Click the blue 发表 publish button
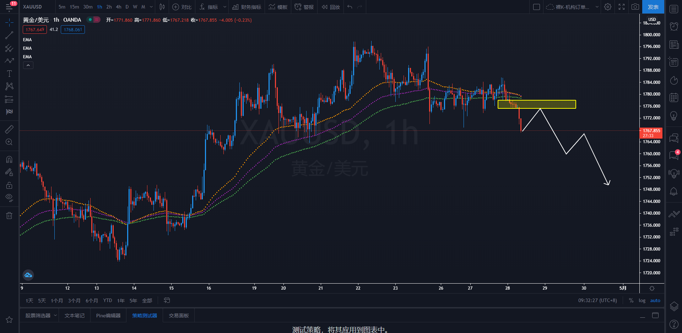 coord(653,7)
